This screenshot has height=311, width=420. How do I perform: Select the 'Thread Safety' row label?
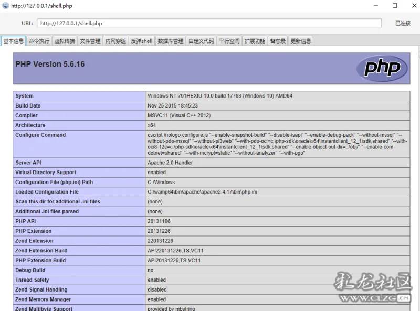point(32,280)
